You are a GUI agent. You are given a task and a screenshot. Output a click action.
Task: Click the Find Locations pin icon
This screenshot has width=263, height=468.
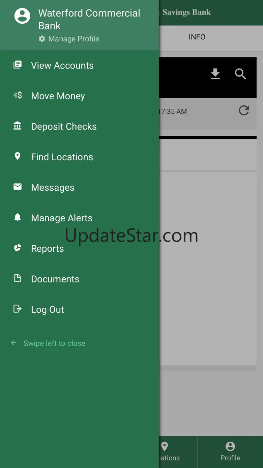[x=18, y=156]
